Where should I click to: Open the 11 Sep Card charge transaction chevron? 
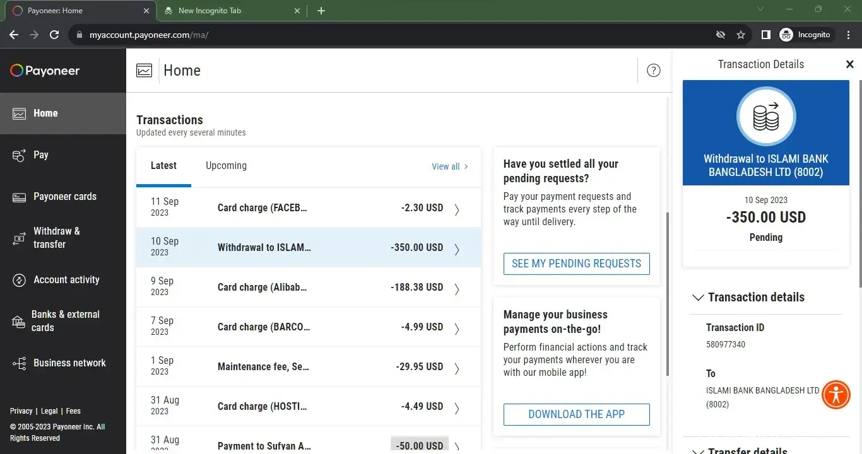(x=457, y=209)
